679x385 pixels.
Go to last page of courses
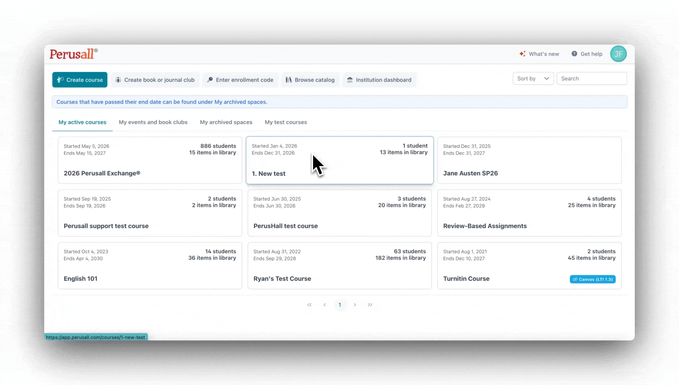tap(370, 305)
